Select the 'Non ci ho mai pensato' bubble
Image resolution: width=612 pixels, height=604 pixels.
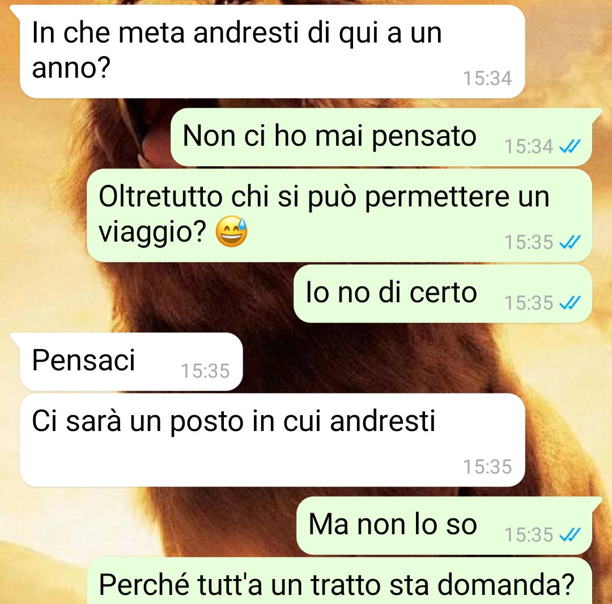381,137
